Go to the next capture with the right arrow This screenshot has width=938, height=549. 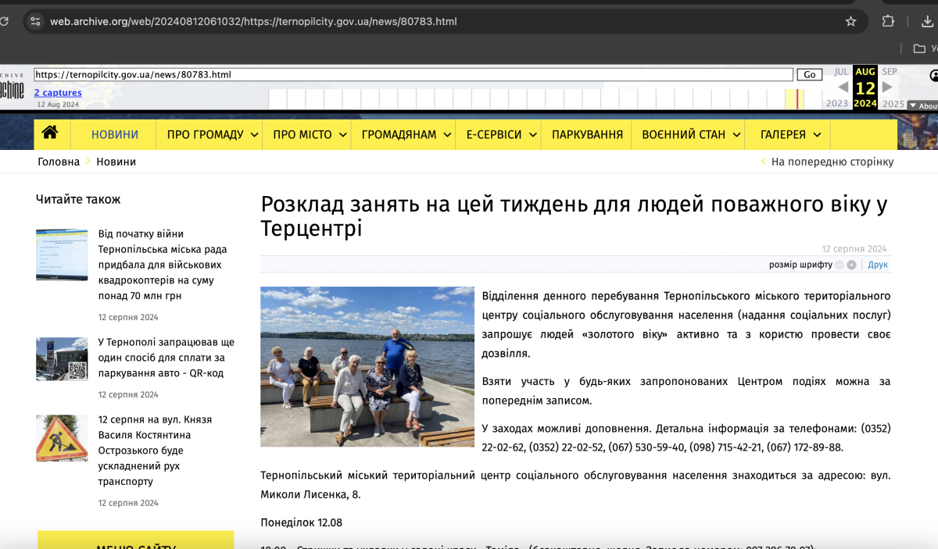click(x=887, y=87)
